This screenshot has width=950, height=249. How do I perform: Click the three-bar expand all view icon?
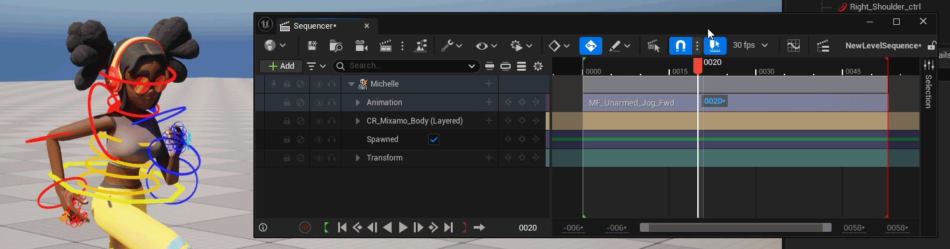521,66
